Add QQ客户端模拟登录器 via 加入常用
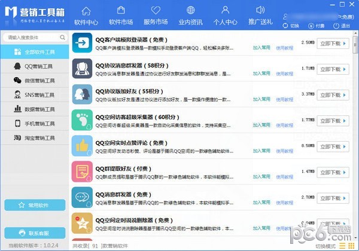 point(261,48)
